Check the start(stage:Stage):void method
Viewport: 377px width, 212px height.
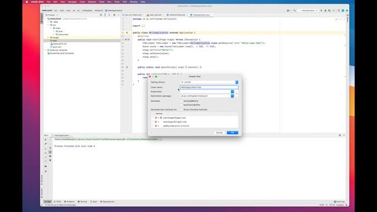pos(153,118)
